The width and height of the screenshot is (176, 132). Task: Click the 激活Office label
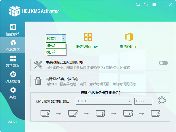click(x=129, y=47)
